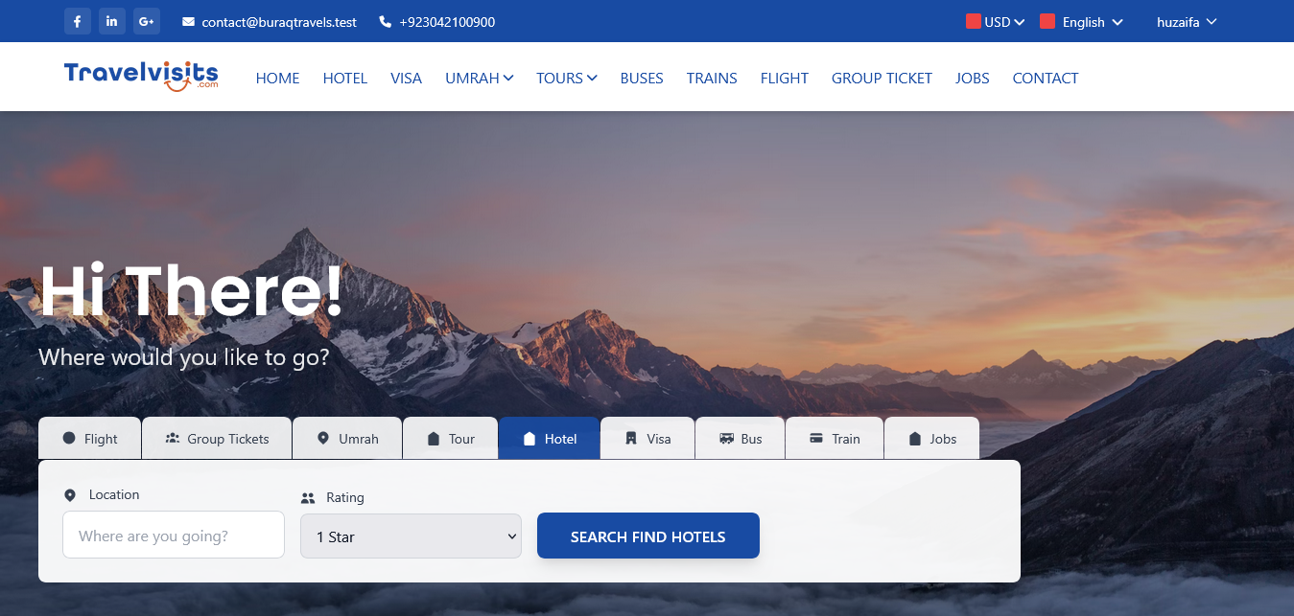Expand the 1 Star rating dropdown
Viewport: 1294px width, 616px height.
[411, 536]
